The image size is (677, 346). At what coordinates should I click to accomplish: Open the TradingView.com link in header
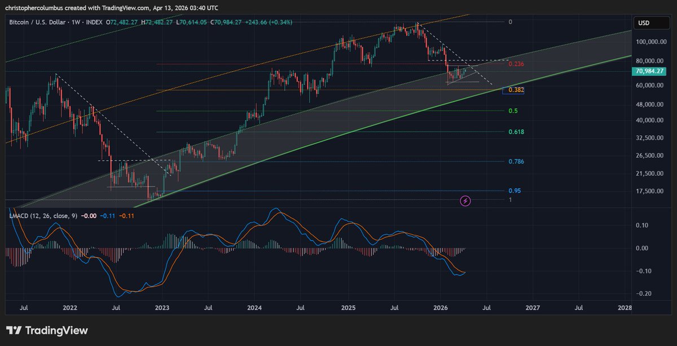click(x=126, y=7)
